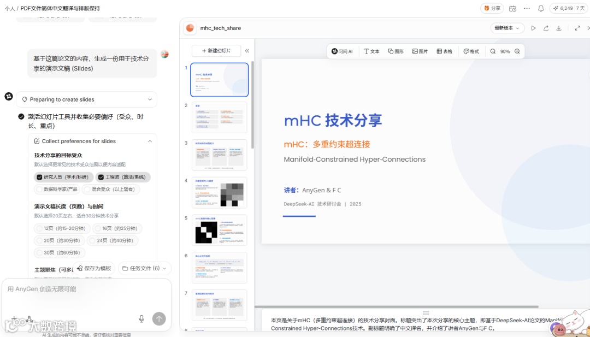Select 24页（约40分钟） option

(x=113, y=240)
